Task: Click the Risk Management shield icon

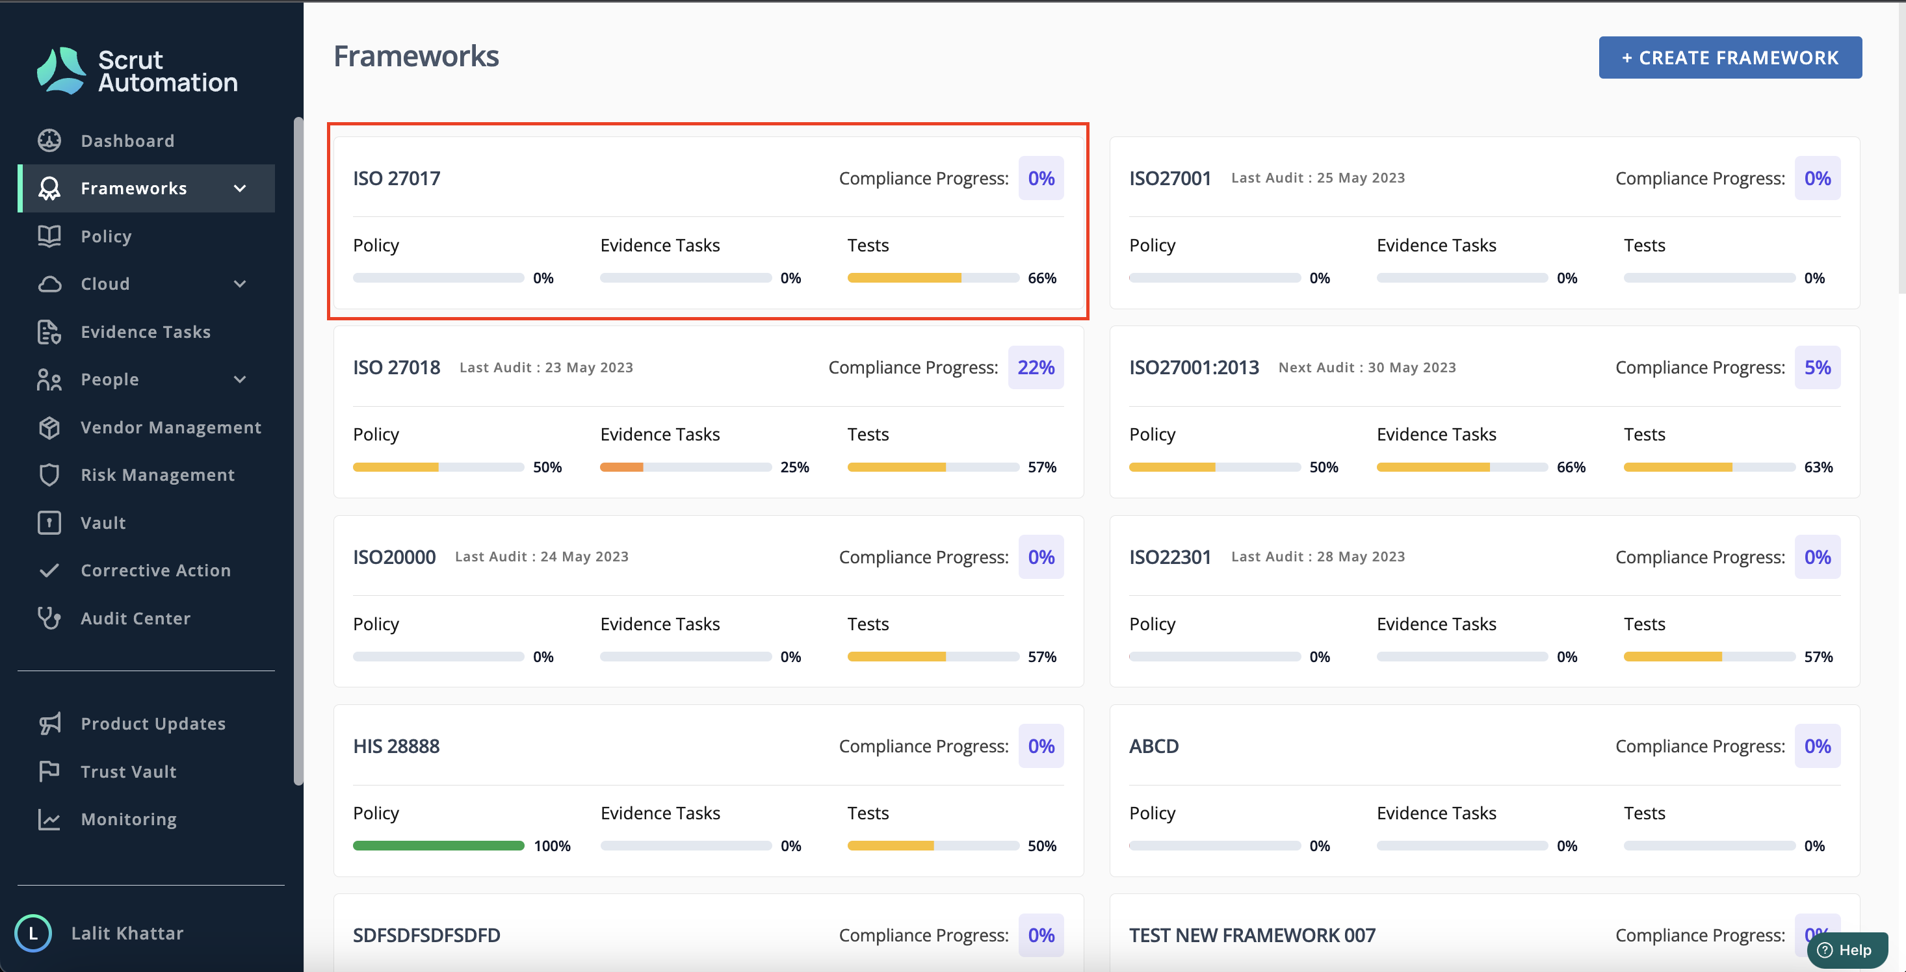Action: 49,475
